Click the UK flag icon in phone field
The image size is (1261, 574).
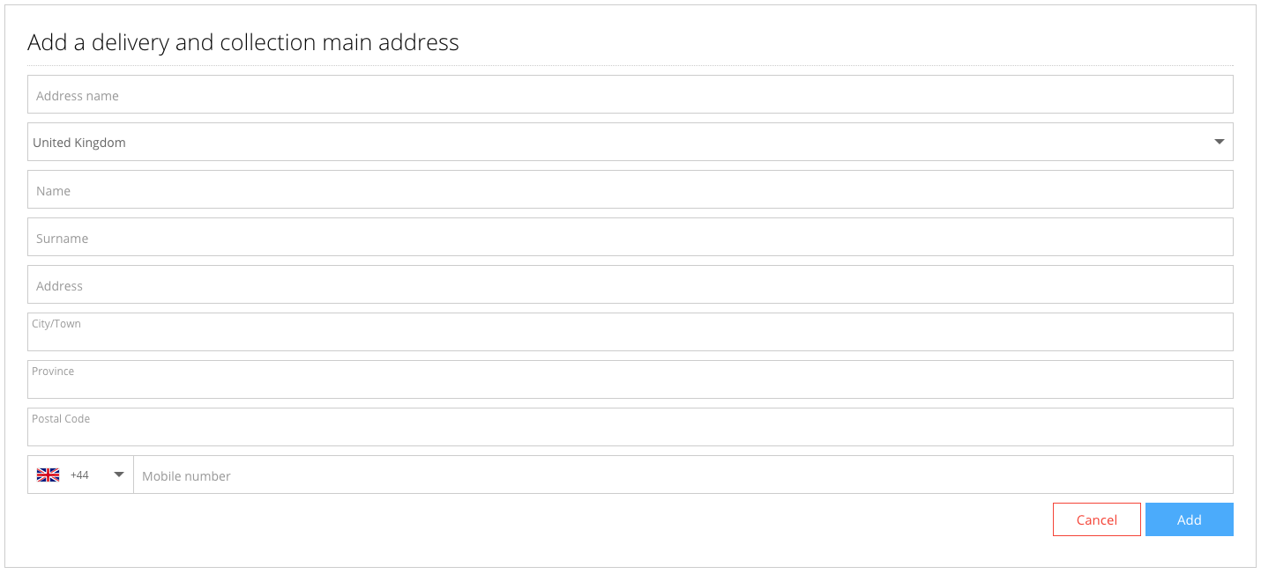tap(48, 475)
